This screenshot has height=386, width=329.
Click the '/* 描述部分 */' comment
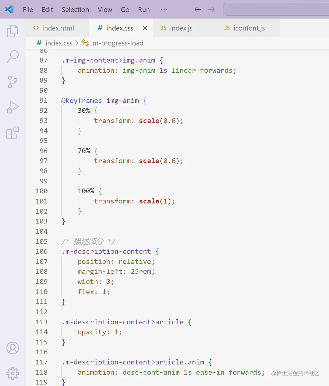coord(88,241)
